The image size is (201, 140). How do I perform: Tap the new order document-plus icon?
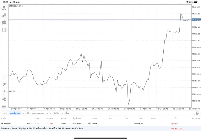tap(4, 30)
